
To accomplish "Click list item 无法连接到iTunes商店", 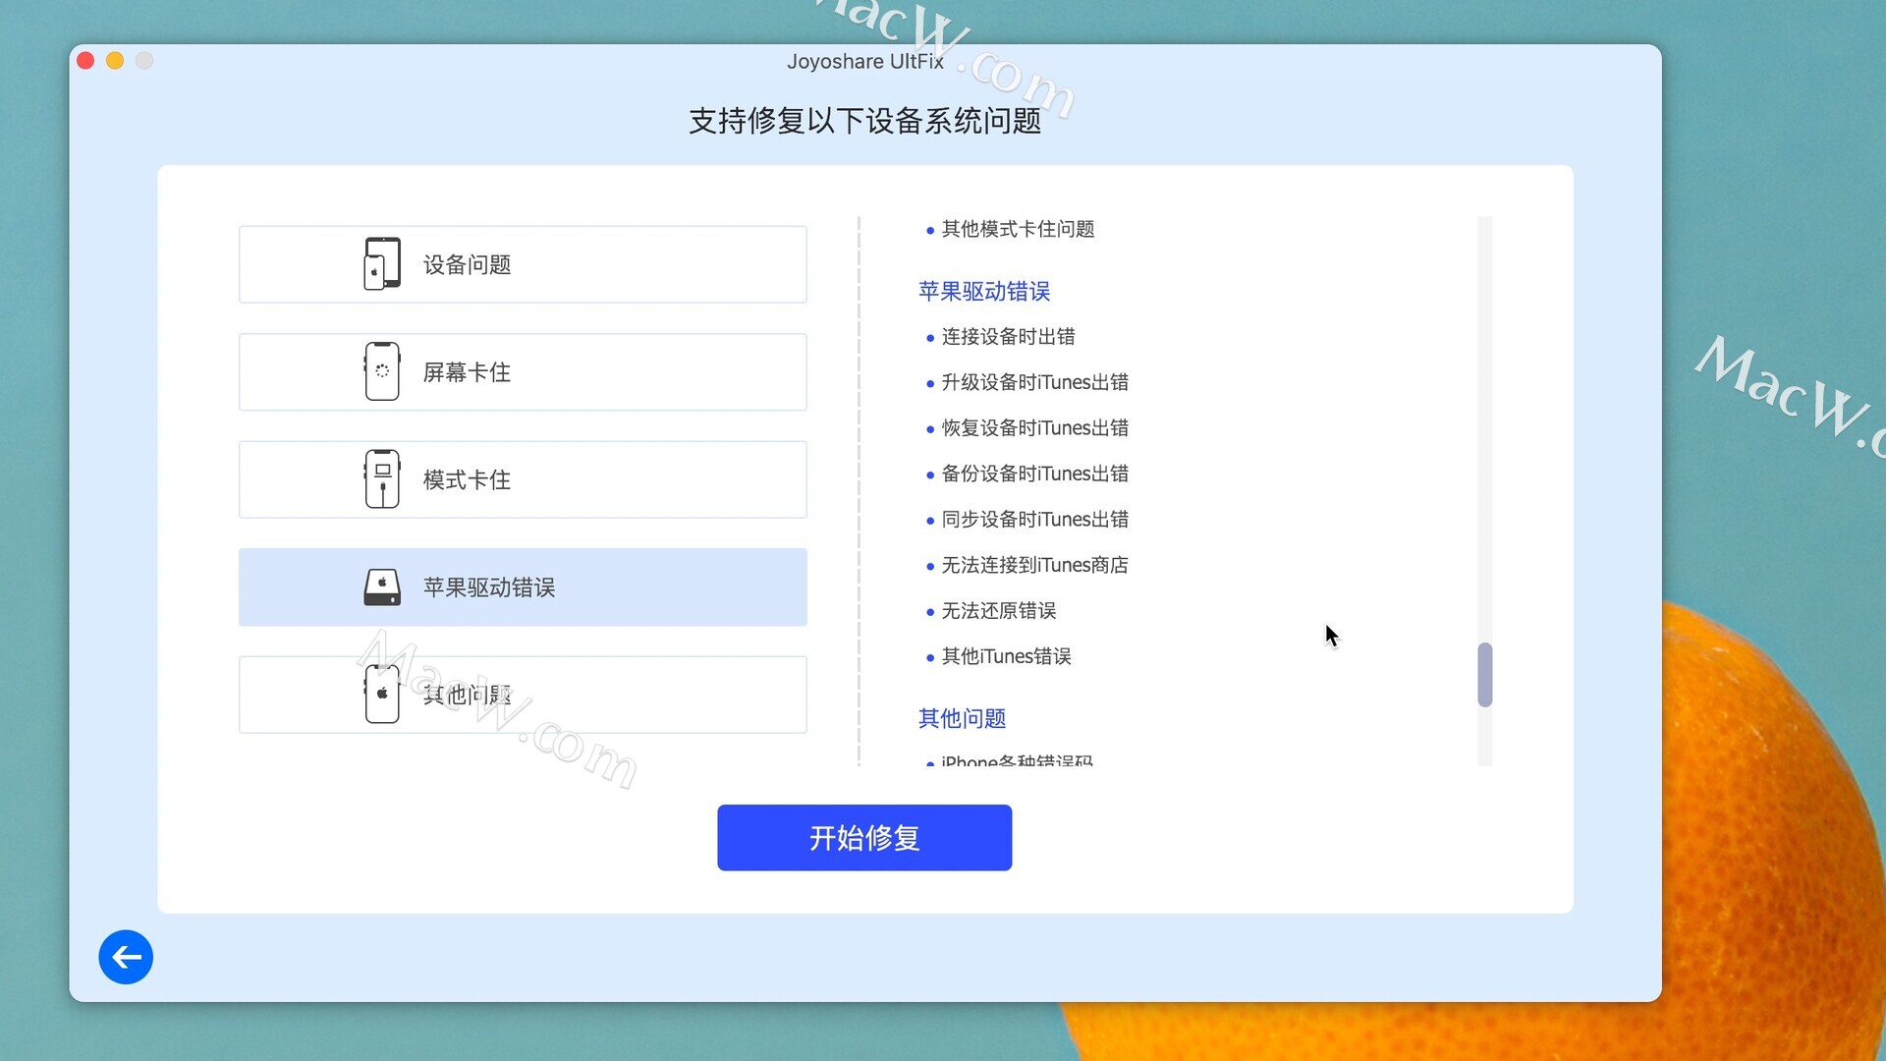I will pos(1034,565).
